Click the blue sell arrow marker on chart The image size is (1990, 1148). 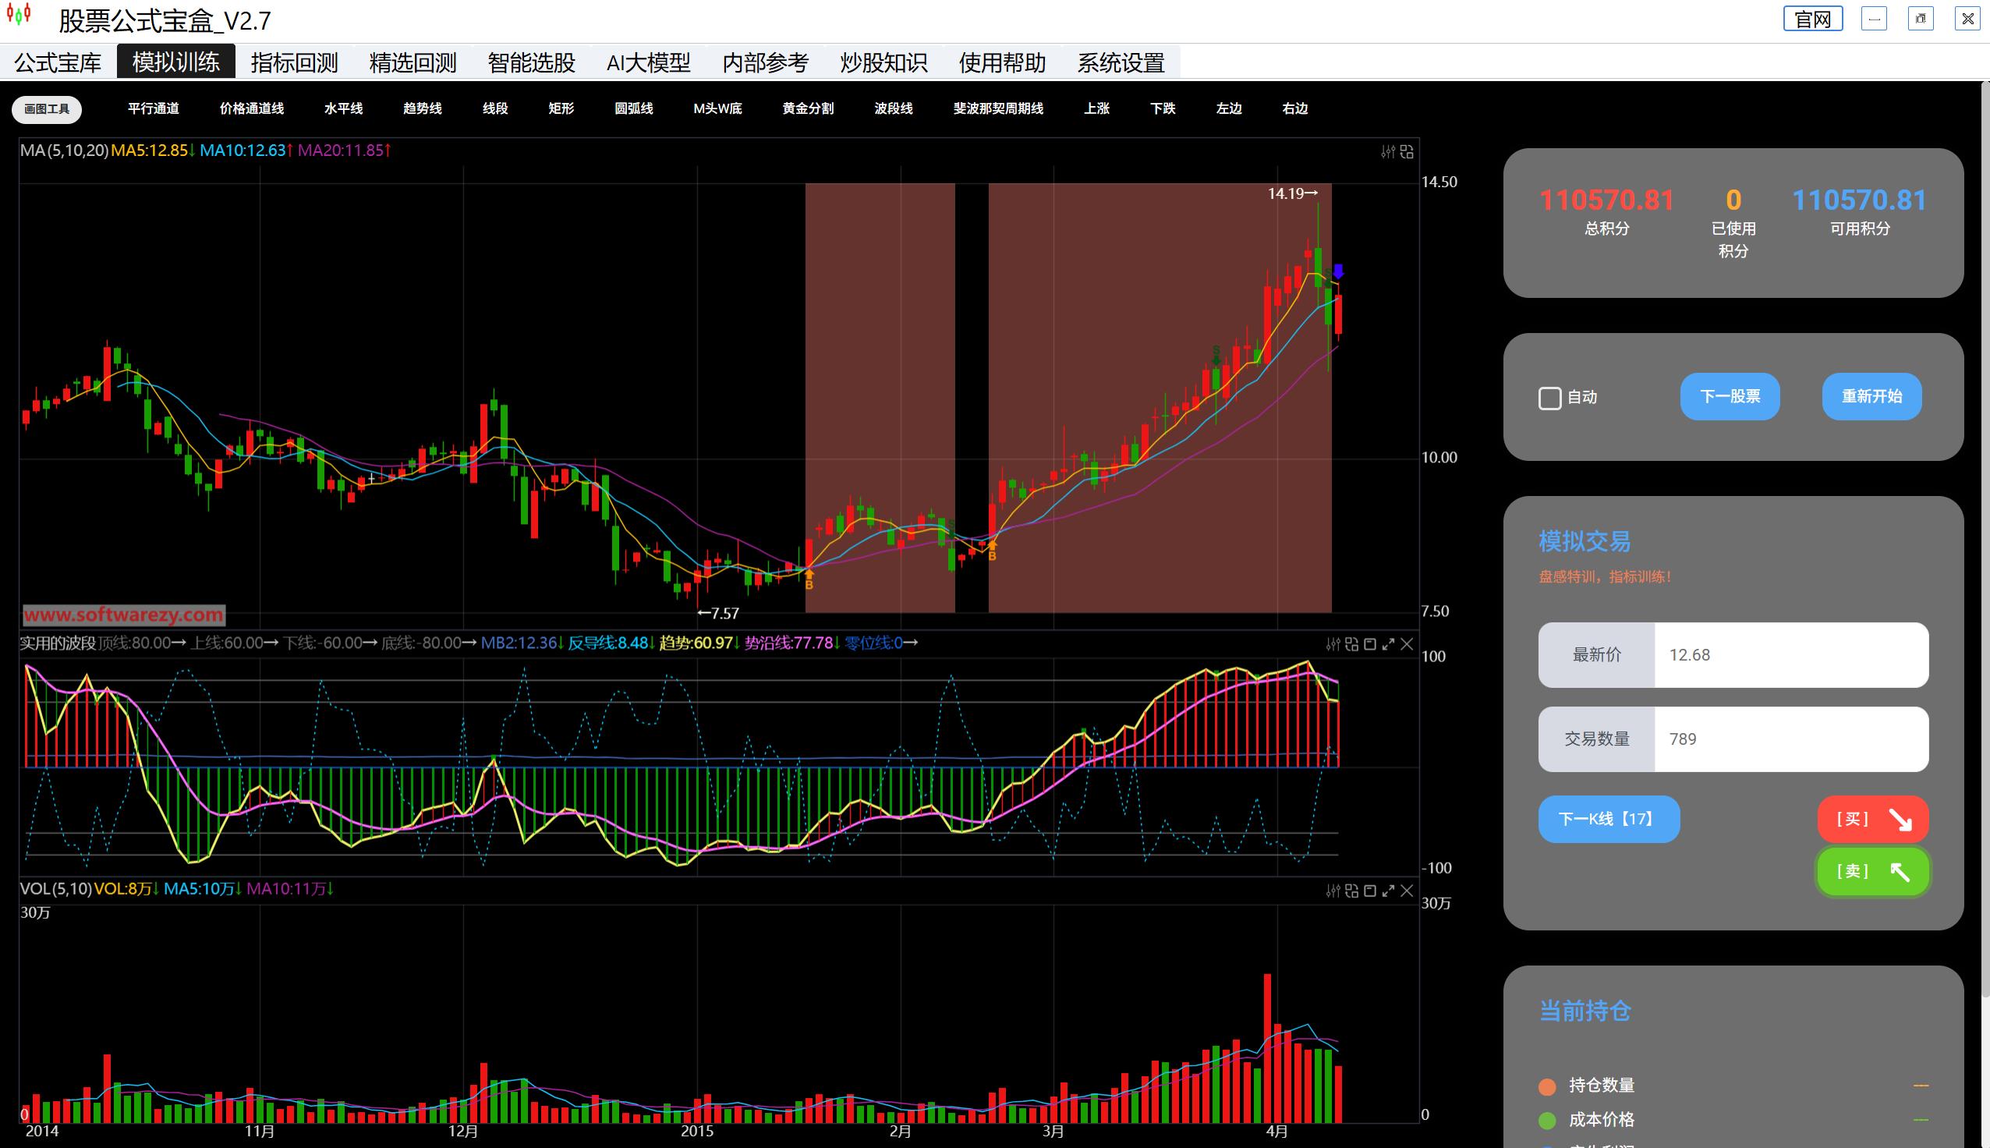pyautogui.click(x=1337, y=271)
